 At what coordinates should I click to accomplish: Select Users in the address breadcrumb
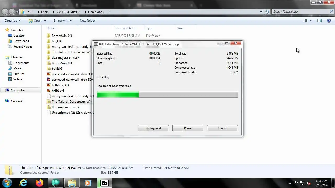[x=45, y=12]
